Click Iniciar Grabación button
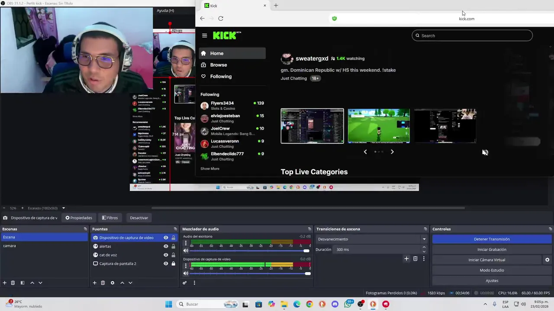This screenshot has width=554, height=311. tap(492, 250)
